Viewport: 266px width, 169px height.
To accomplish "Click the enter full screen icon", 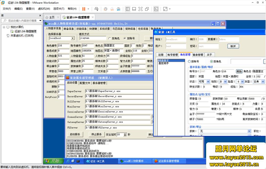I will pyautogui.click(x=140, y=9).
